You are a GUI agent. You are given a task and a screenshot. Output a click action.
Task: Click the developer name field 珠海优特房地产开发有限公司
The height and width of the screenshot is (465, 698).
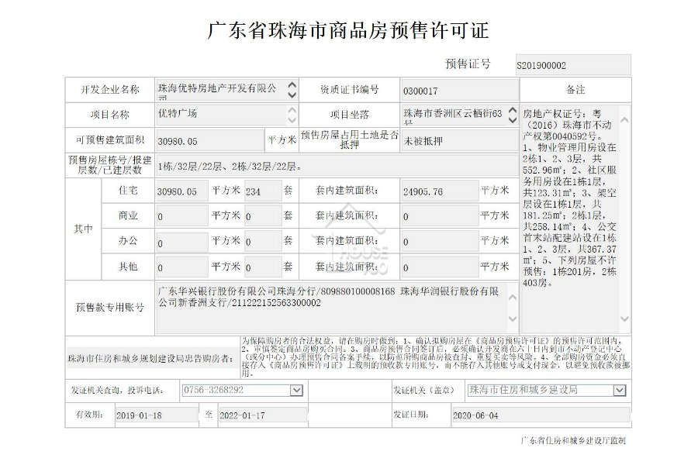(x=226, y=90)
